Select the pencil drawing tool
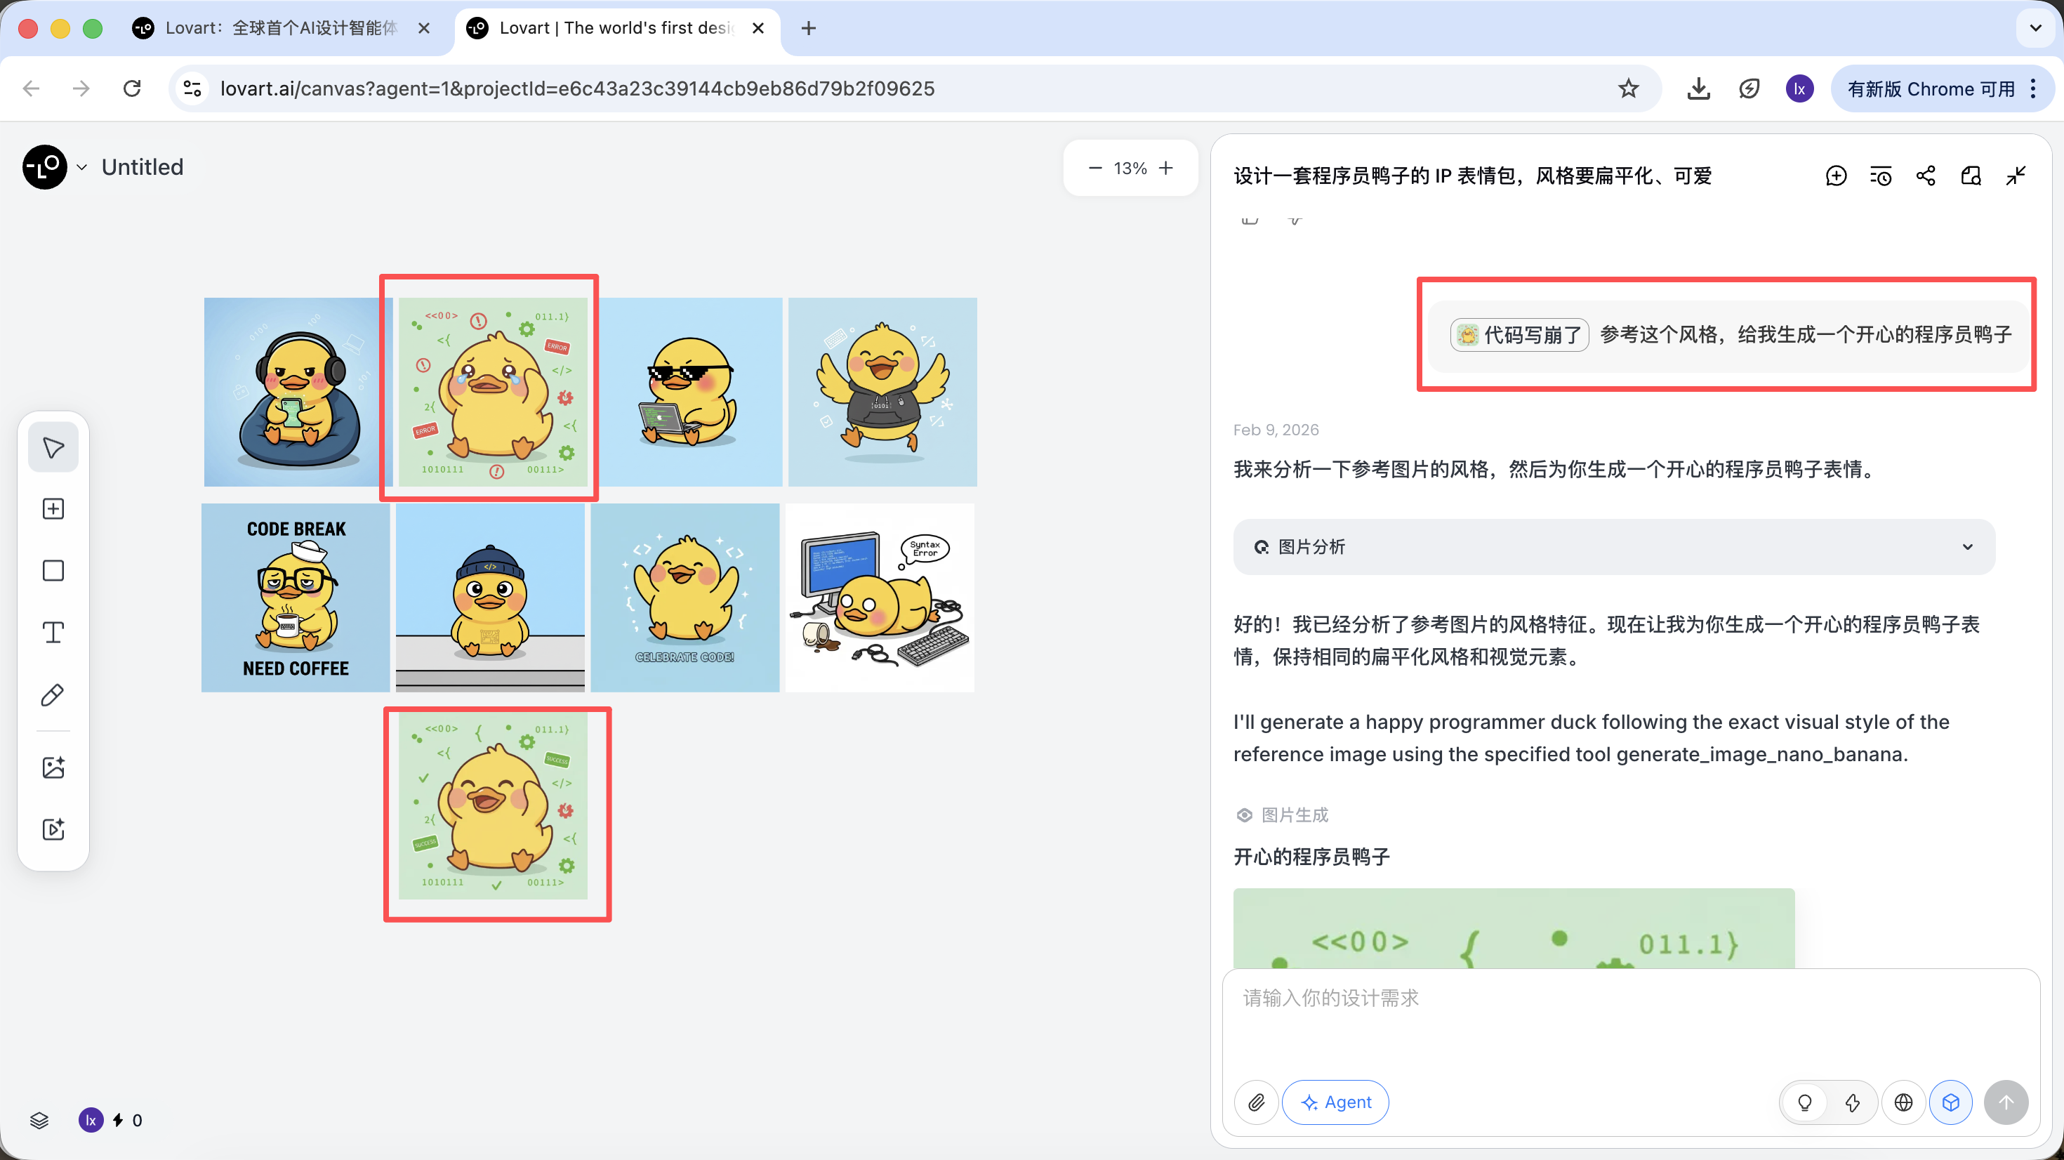The image size is (2064, 1160). pyautogui.click(x=53, y=694)
